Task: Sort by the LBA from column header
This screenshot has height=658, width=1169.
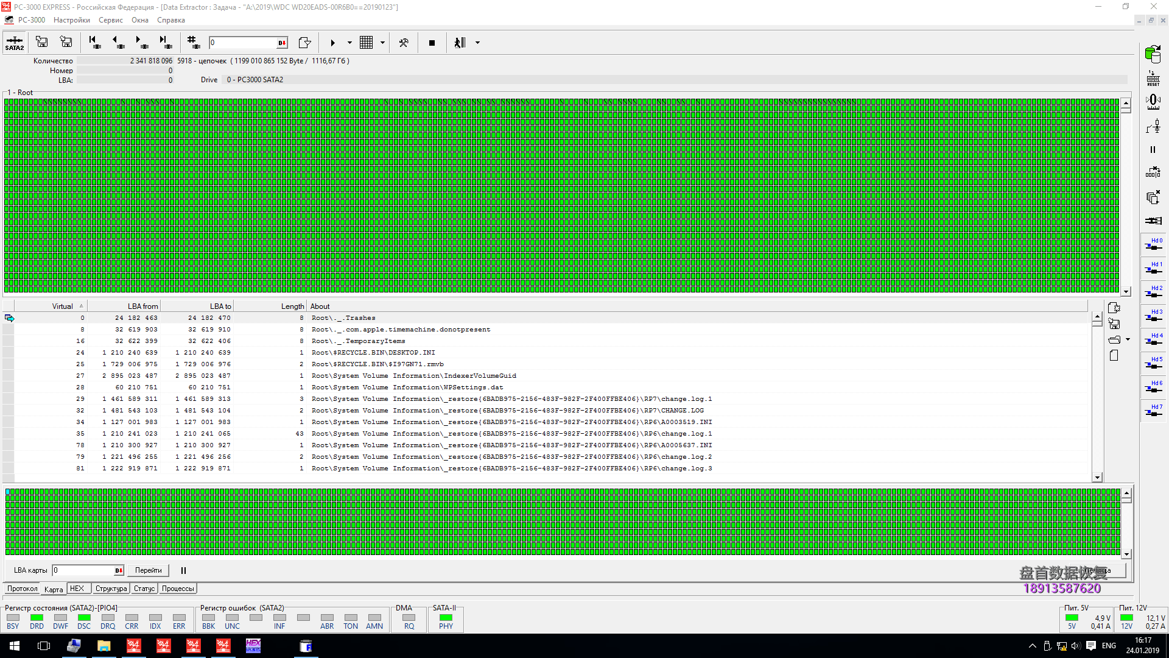Action: point(124,306)
